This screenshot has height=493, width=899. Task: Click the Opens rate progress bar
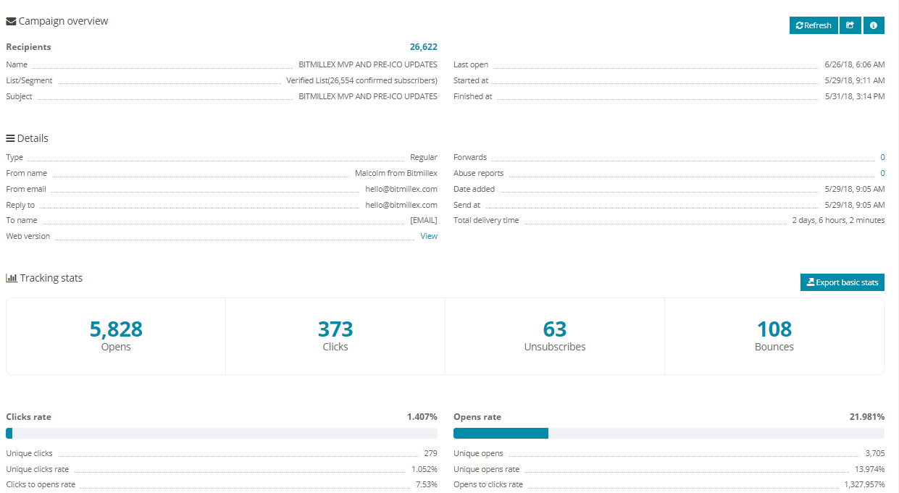pos(668,434)
